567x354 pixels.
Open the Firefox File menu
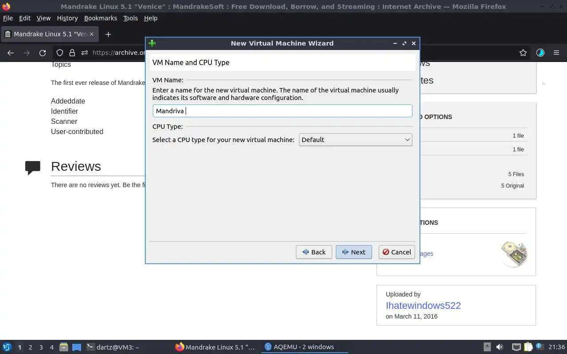(x=8, y=18)
